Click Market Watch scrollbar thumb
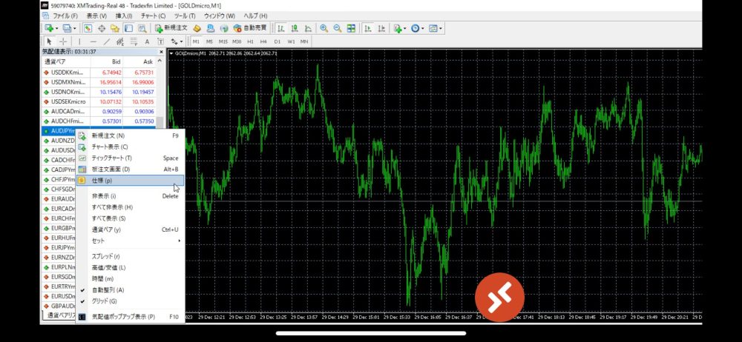742x342 pixels. point(160,122)
